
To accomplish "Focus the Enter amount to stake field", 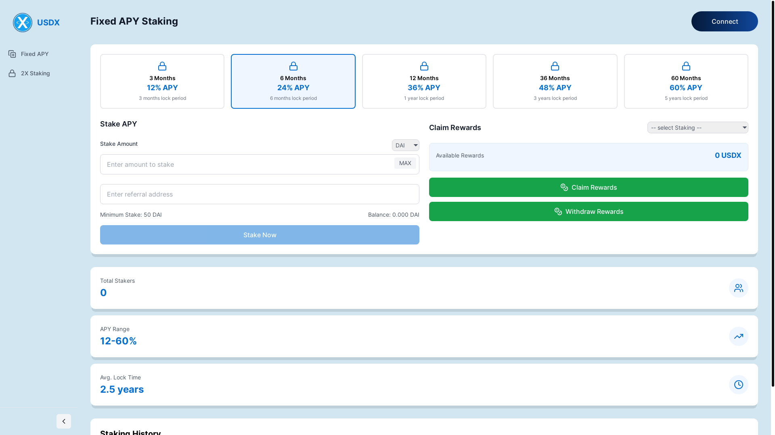I will (260, 164).
